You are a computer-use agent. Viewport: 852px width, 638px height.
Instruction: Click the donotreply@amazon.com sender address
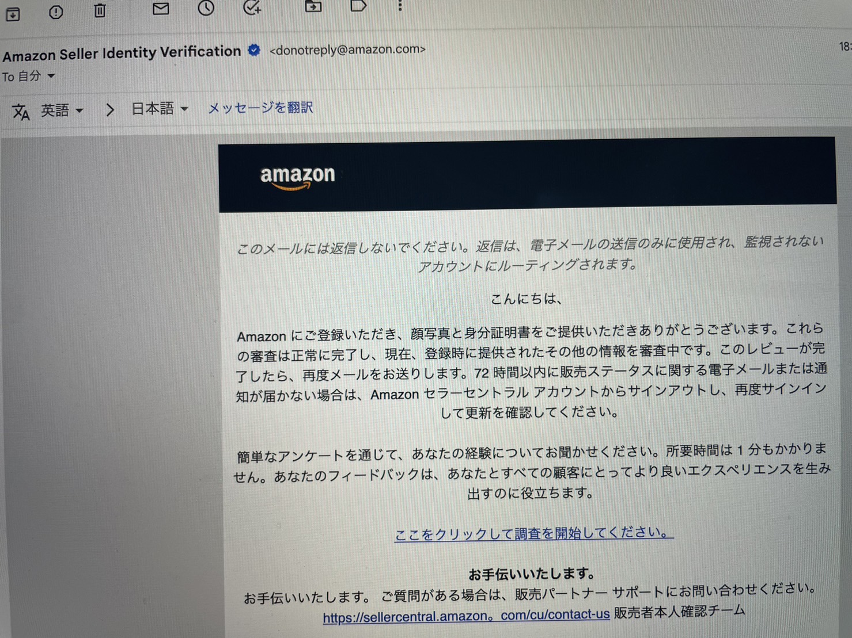tap(347, 49)
